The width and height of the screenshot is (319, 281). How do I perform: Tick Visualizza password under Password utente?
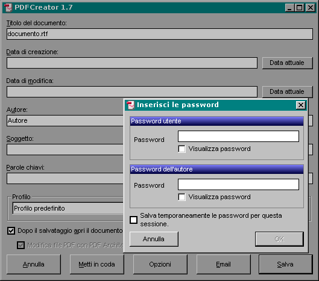click(182, 149)
